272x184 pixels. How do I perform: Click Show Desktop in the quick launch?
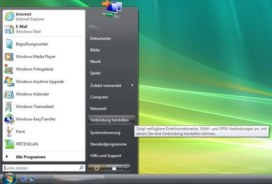tap(24, 179)
